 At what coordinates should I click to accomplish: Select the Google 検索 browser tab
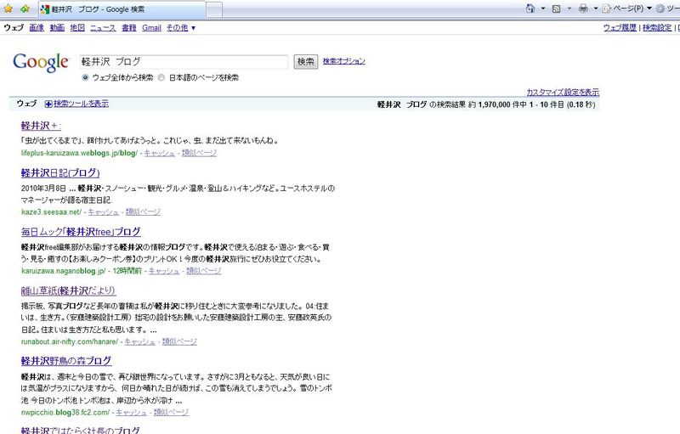[x=122, y=9]
